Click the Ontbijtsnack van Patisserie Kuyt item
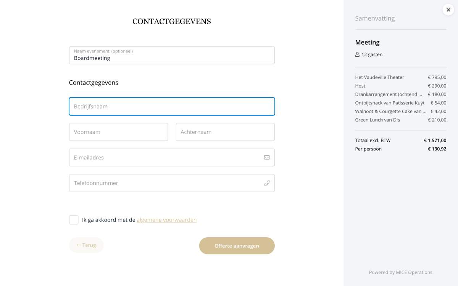The image size is (458, 286). pyautogui.click(x=401, y=103)
